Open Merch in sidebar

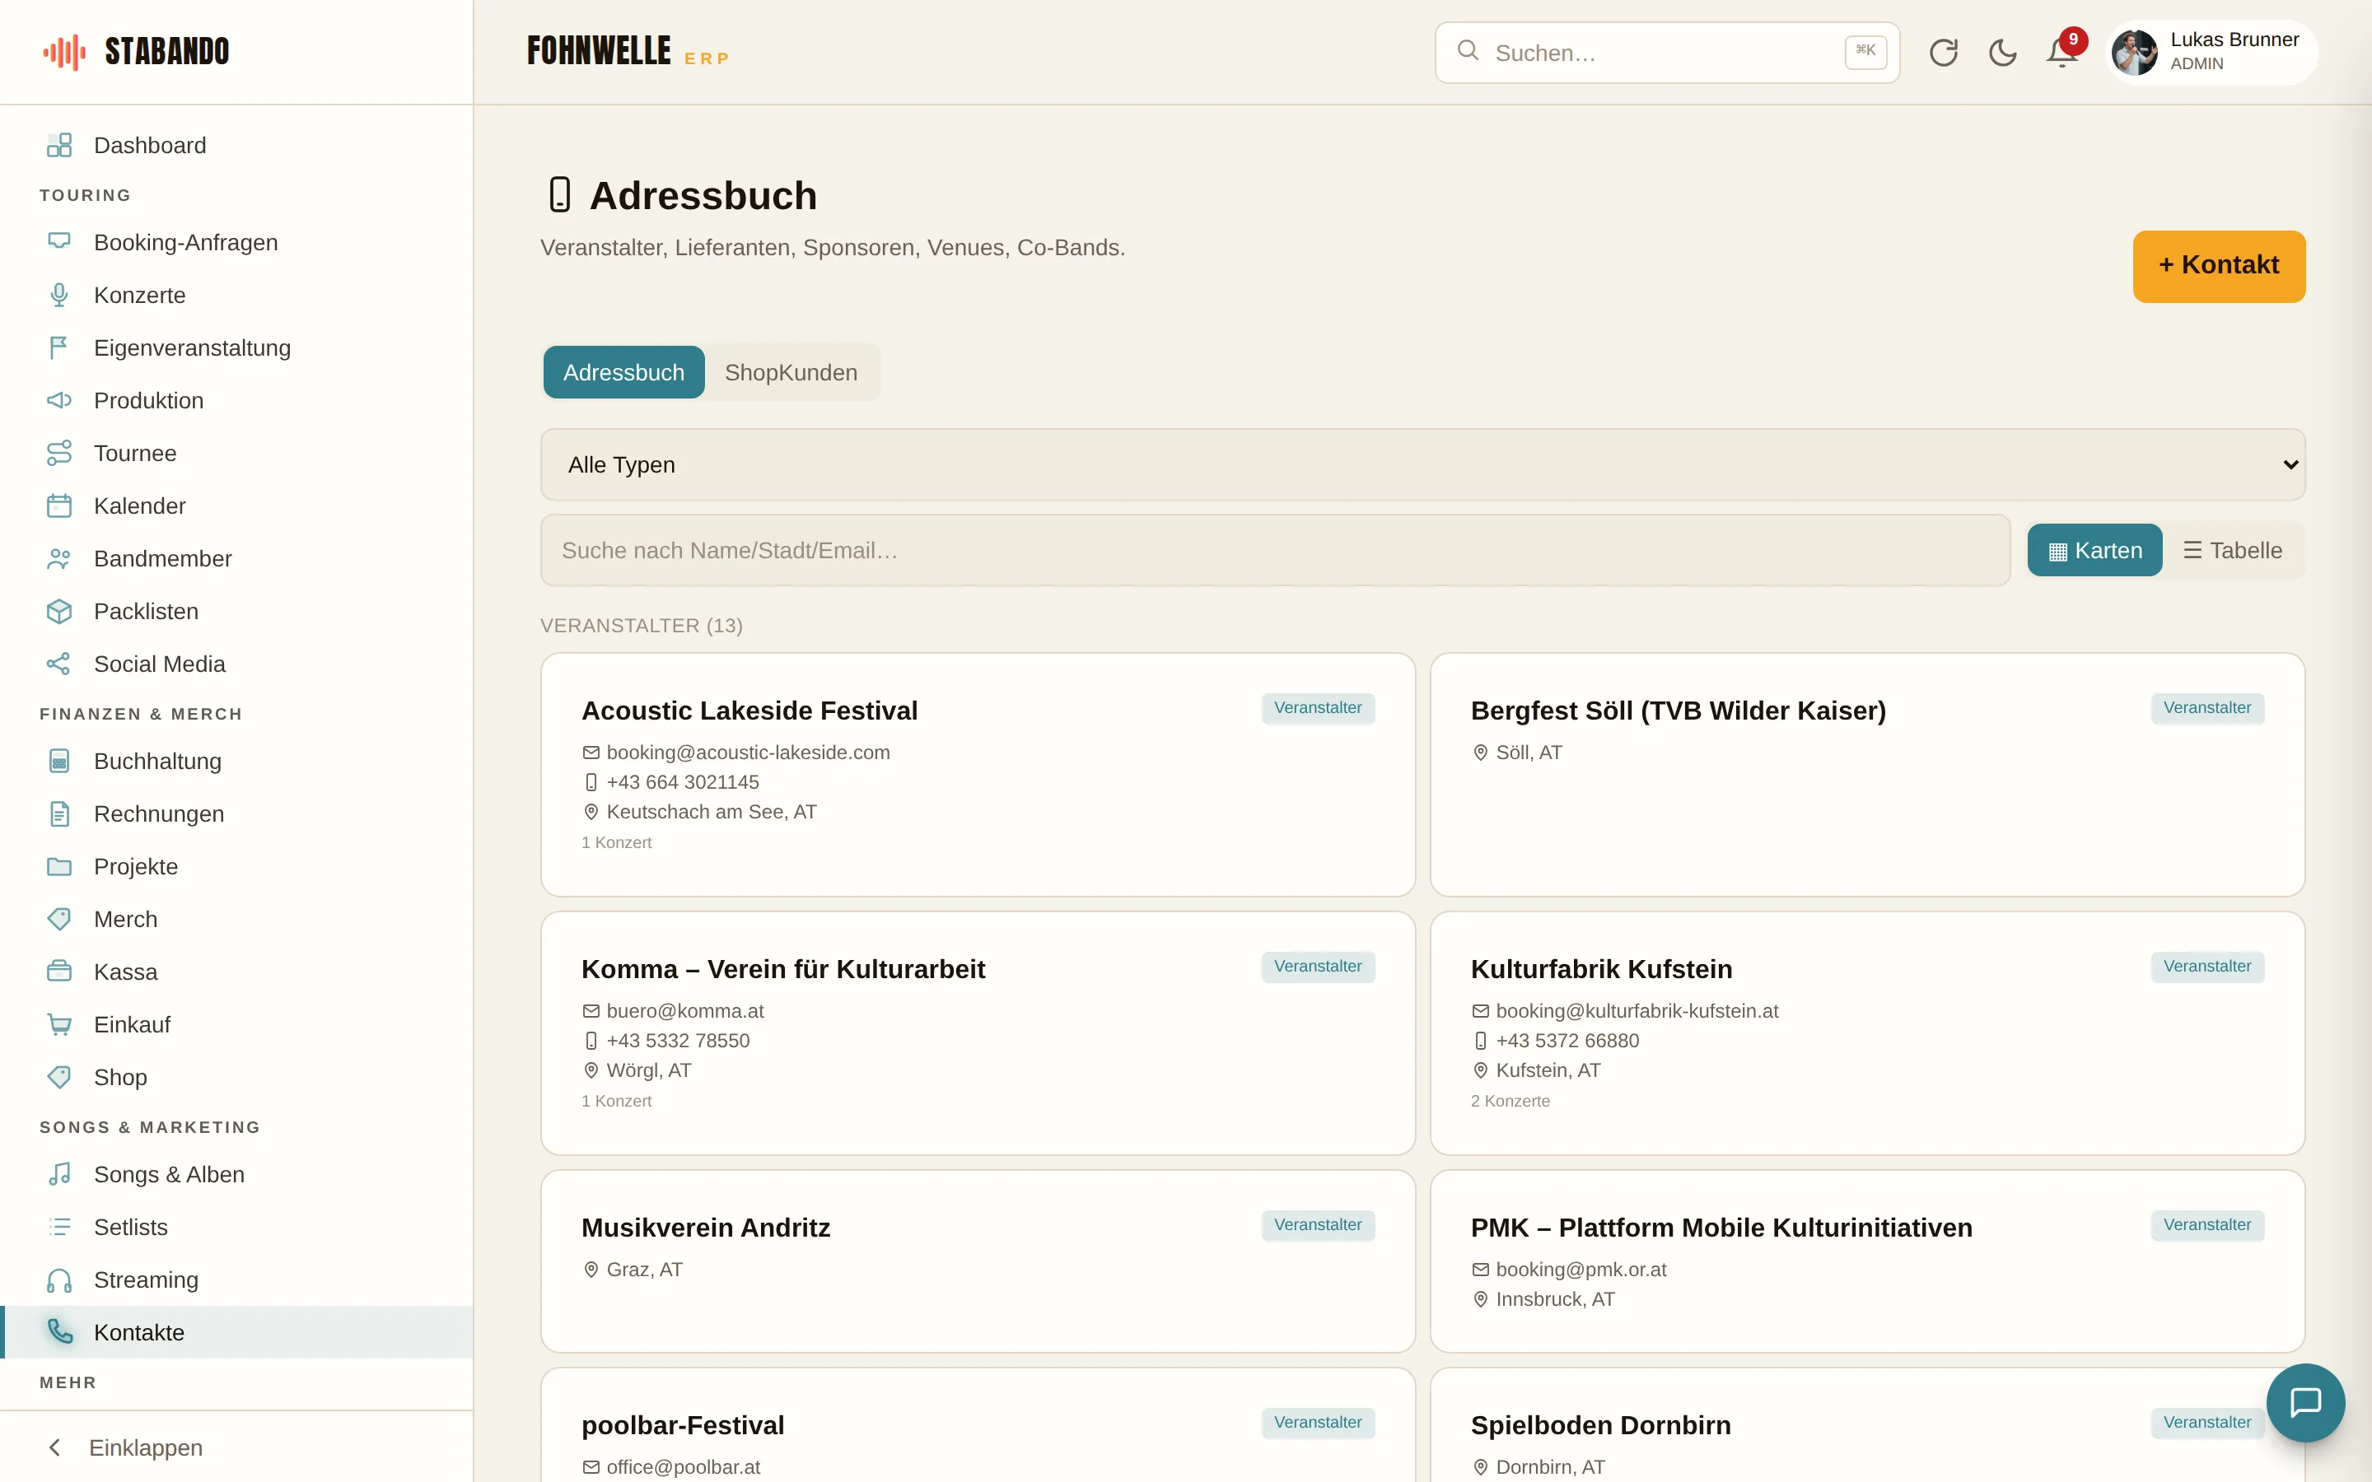(x=236, y=920)
